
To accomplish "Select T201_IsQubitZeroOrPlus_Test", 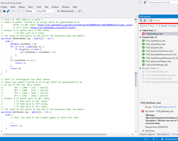I will click(x=158, y=78).
